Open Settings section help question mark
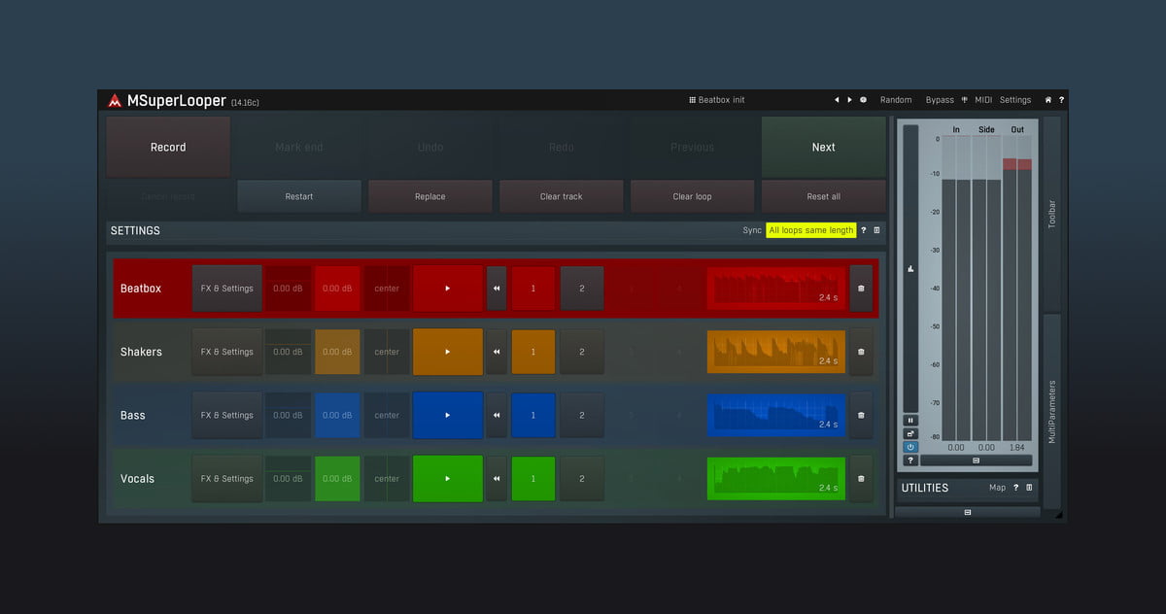The height and width of the screenshot is (614, 1166). pyautogui.click(x=863, y=230)
